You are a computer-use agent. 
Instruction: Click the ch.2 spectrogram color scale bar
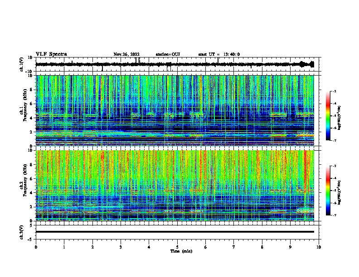tap(328, 191)
